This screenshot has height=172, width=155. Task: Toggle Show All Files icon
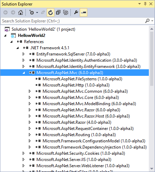[x=66, y=12]
